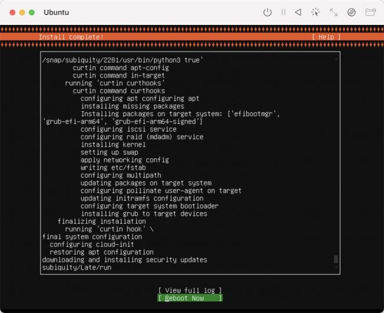
Task: Click the restart triangle icon in the toolbar
Action: pyautogui.click(x=298, y=12)
